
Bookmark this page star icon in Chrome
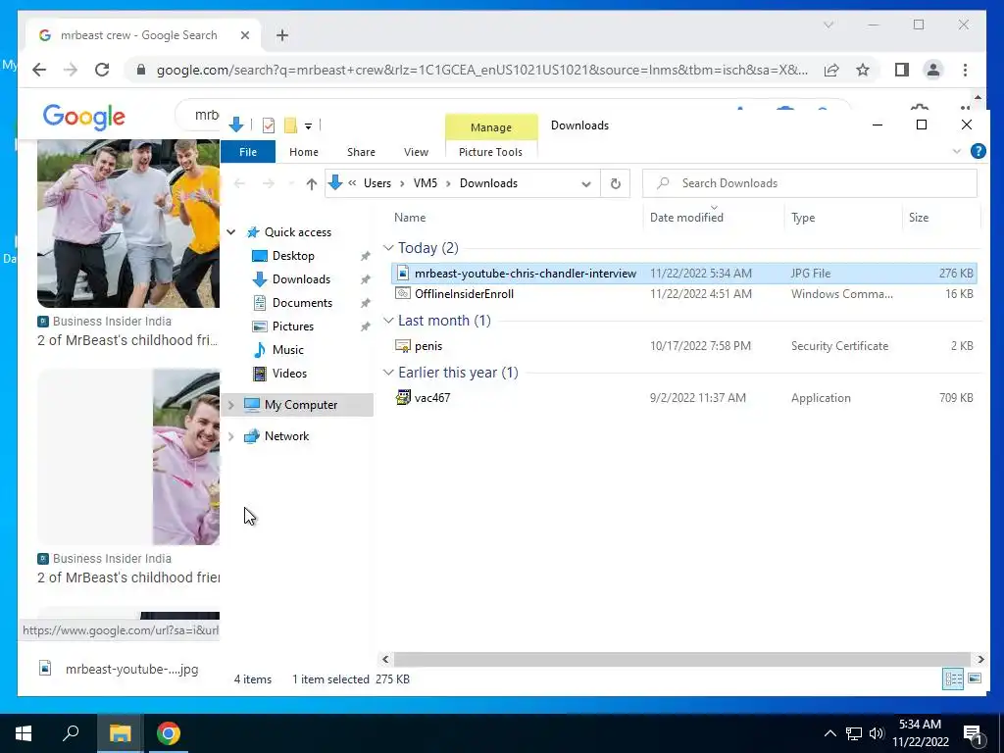pos(863,70)
